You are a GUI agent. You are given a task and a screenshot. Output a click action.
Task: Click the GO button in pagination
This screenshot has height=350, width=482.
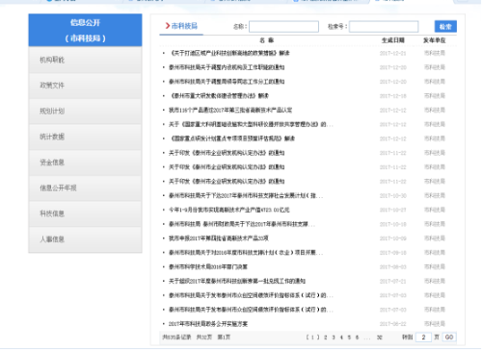click(449, 337)
